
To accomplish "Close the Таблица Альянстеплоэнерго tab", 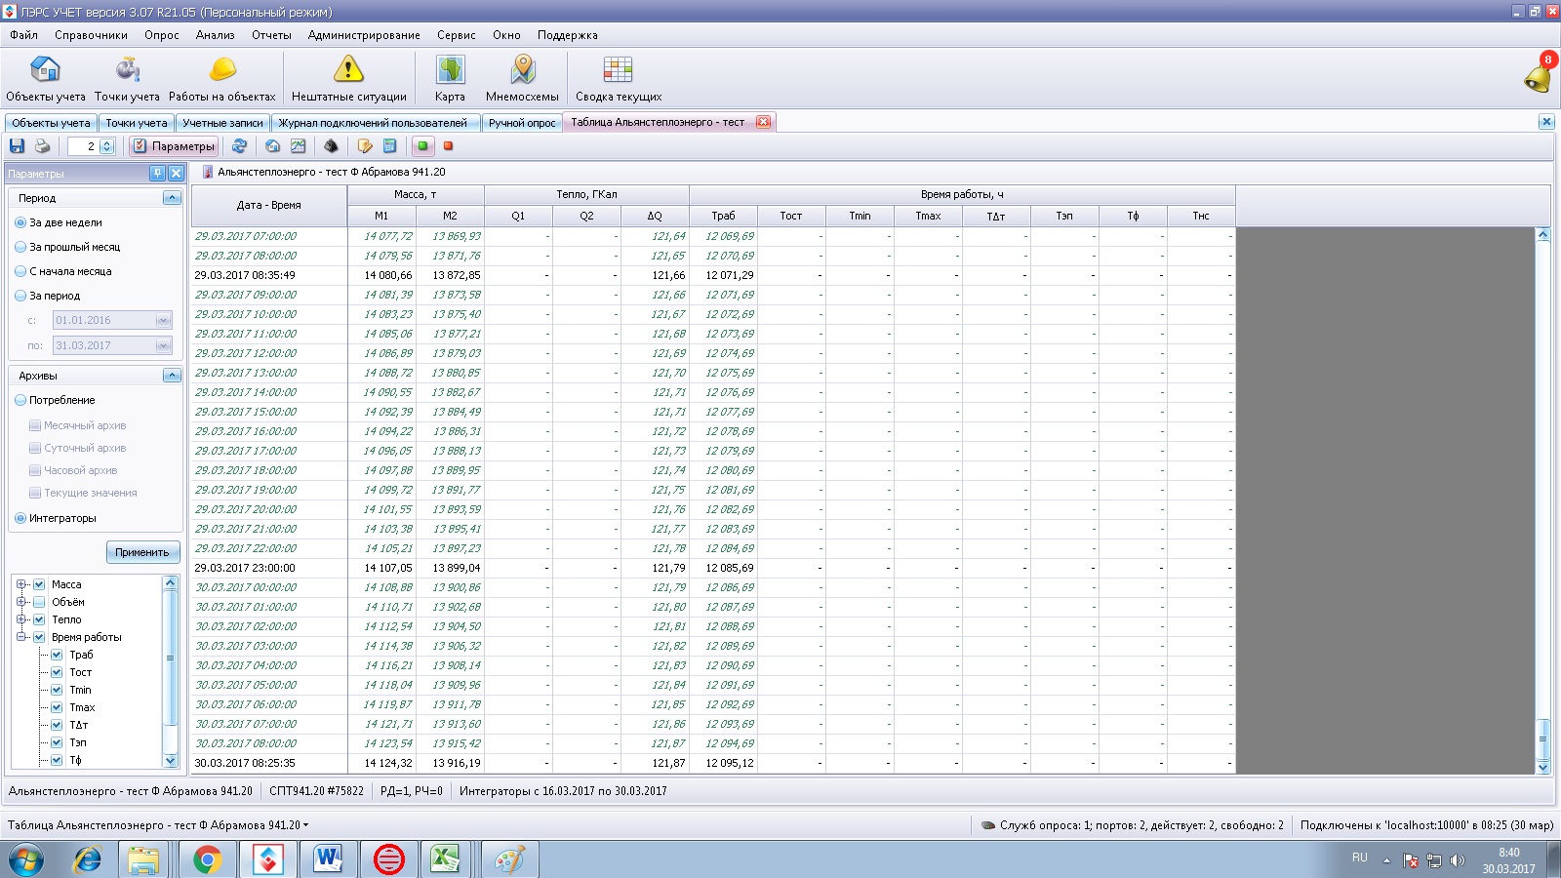I will pyautogui.click(x=763, y=122).
